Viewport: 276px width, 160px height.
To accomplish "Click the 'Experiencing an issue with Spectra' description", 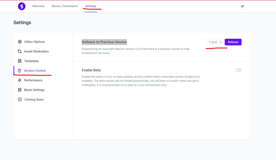I will 136,51.
